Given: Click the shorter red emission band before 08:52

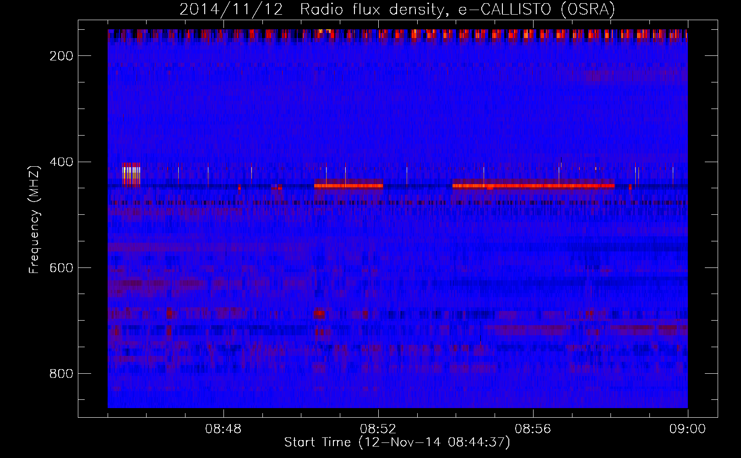Looking at the screenshot, I should (x=349, y=185).
